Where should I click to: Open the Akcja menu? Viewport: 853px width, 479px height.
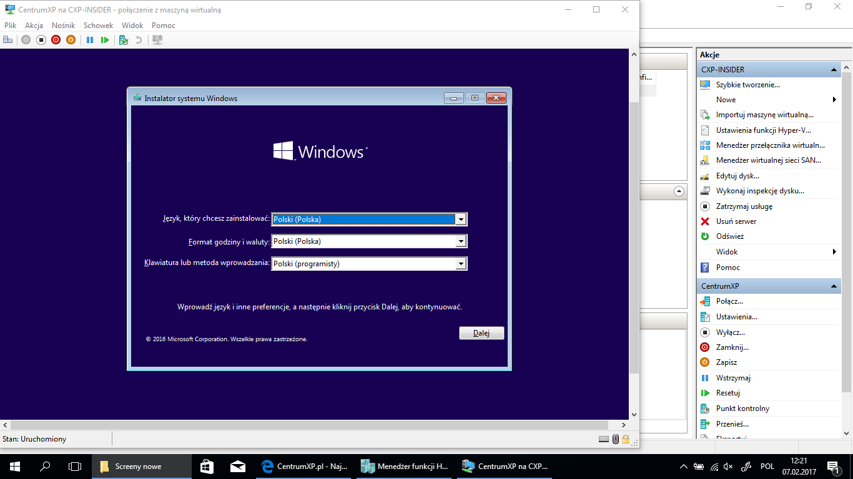[34, 26]
